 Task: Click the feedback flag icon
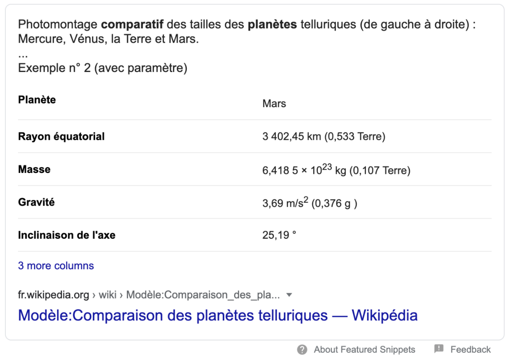(x=439, y=349)
